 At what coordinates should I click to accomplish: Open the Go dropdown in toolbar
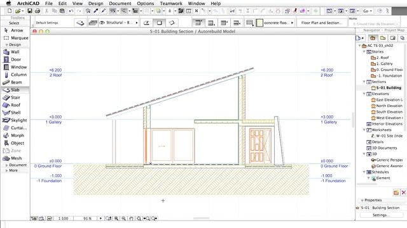pyautogui.click(x=368, y=11)
